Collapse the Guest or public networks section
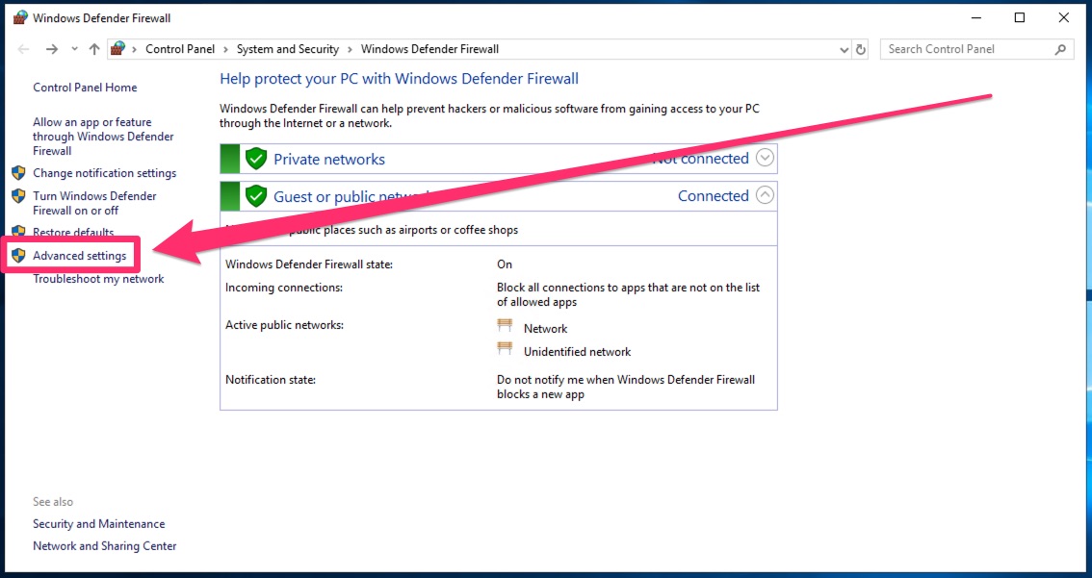 pyautogui.click(x=765, y=195)
